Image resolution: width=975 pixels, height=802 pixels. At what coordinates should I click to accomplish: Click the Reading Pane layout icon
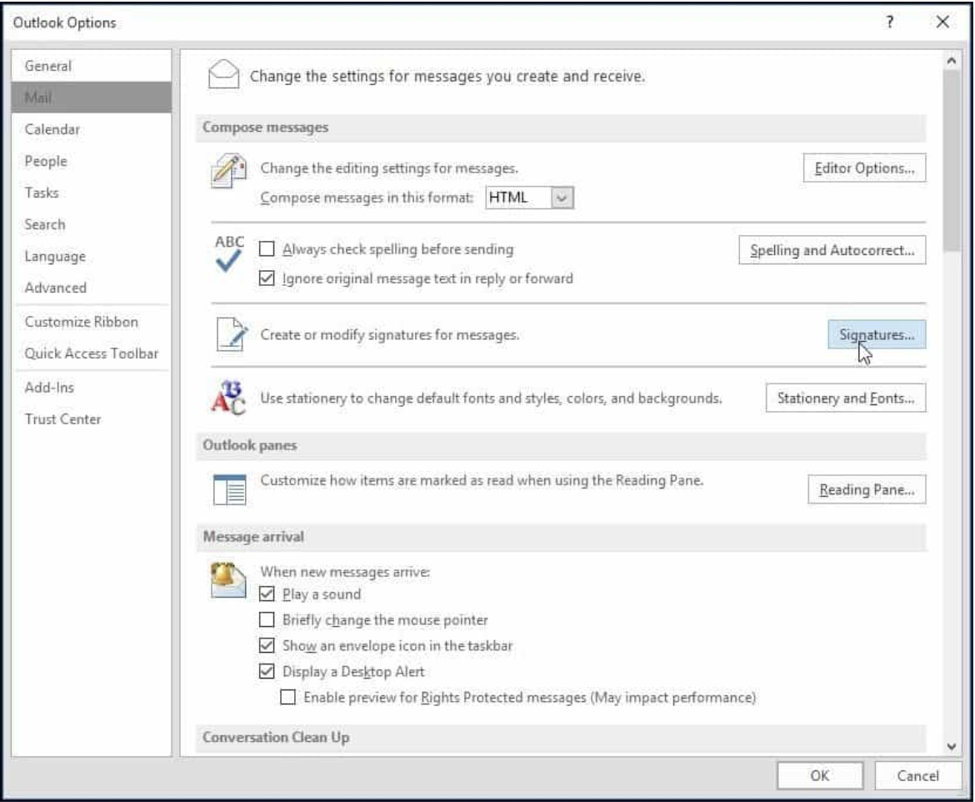tap(226, 491)
